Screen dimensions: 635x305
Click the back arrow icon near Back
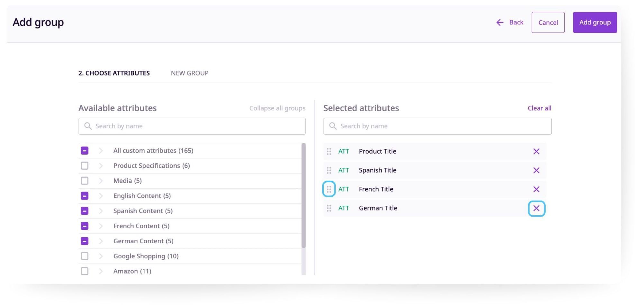(x=500, y=22)
